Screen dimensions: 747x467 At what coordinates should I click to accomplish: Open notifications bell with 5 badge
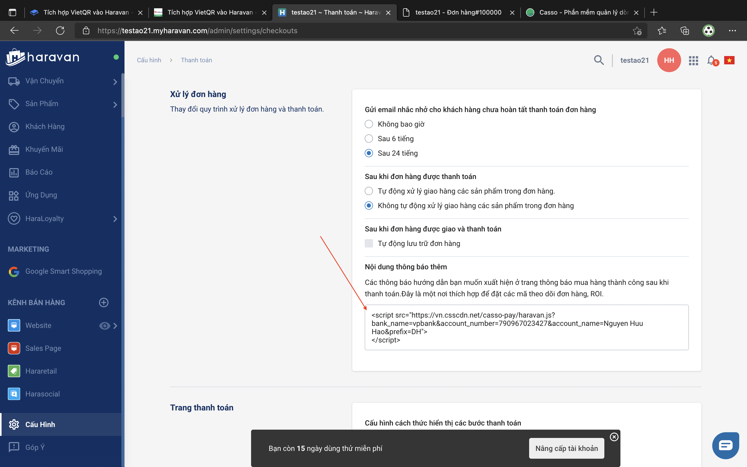[711, 60]
